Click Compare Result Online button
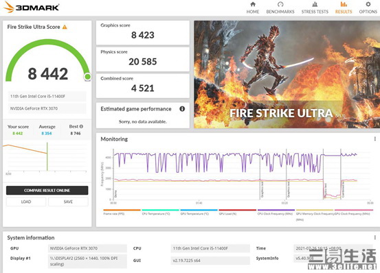 pyautogui.click(x=47, y=190)
